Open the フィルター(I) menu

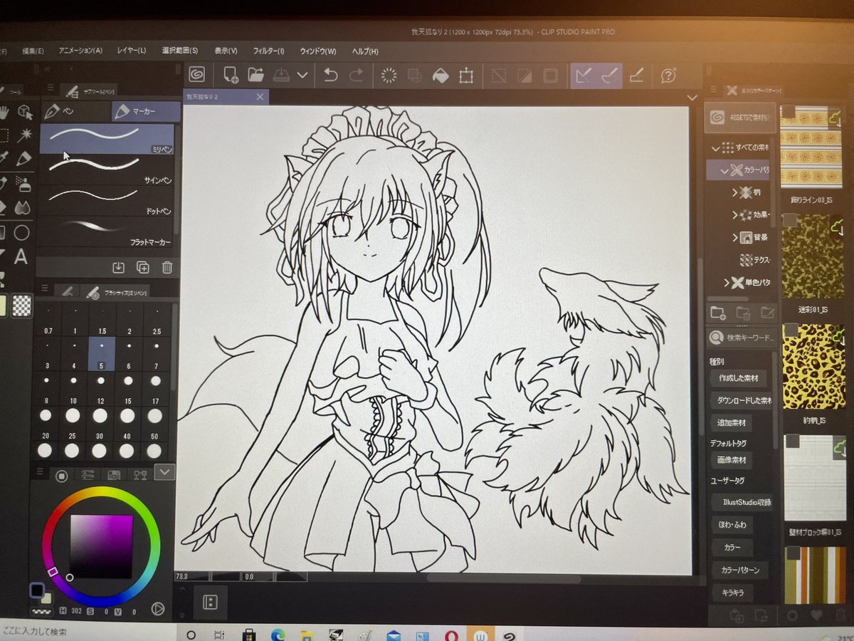pyautogui.click(x=268, y=51)
